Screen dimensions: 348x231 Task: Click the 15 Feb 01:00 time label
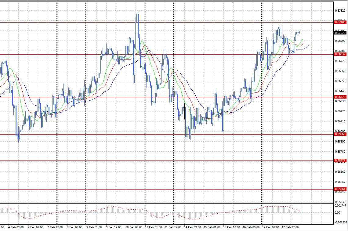[x=212, y=227]
